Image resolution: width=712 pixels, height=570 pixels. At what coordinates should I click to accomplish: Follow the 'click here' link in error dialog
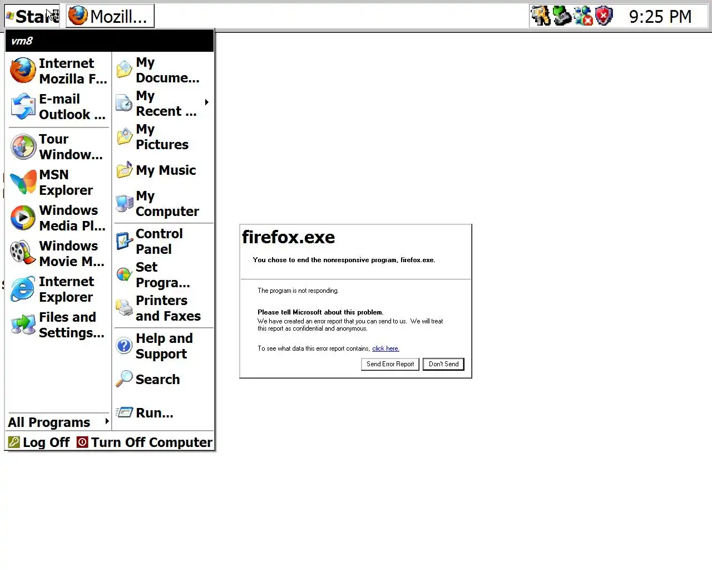(x=385, y=348)
